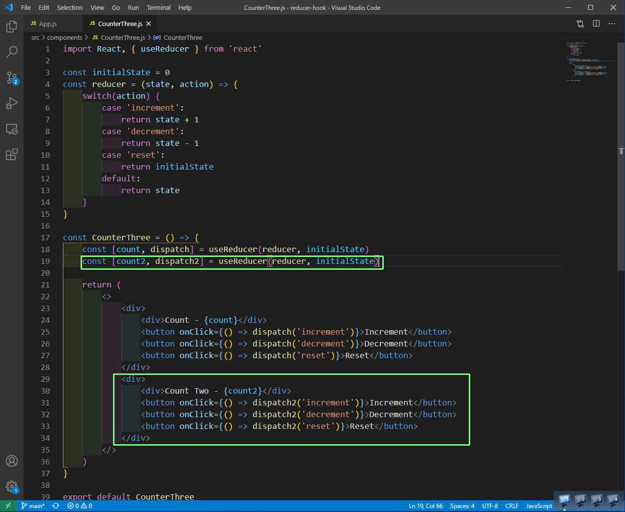The image size is (625, 512).
Task: Click taskbar desktop thumbnail numbered 2
Action: 581,500
